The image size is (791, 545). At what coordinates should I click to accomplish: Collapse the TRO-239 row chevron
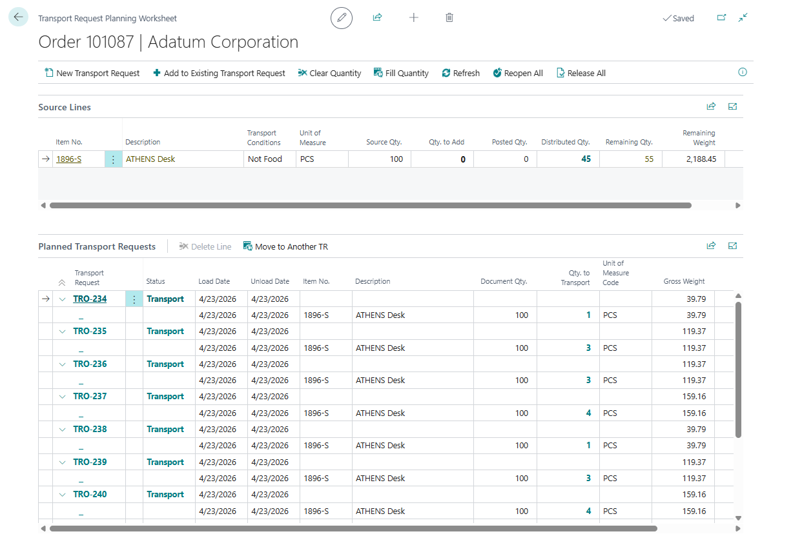[63, 462]
